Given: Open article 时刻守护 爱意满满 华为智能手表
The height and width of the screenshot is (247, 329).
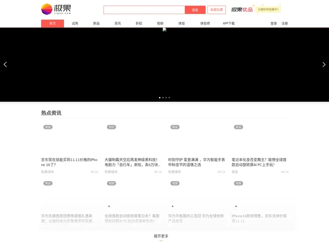Looking at the screenshot, I should tap(196, 162).
